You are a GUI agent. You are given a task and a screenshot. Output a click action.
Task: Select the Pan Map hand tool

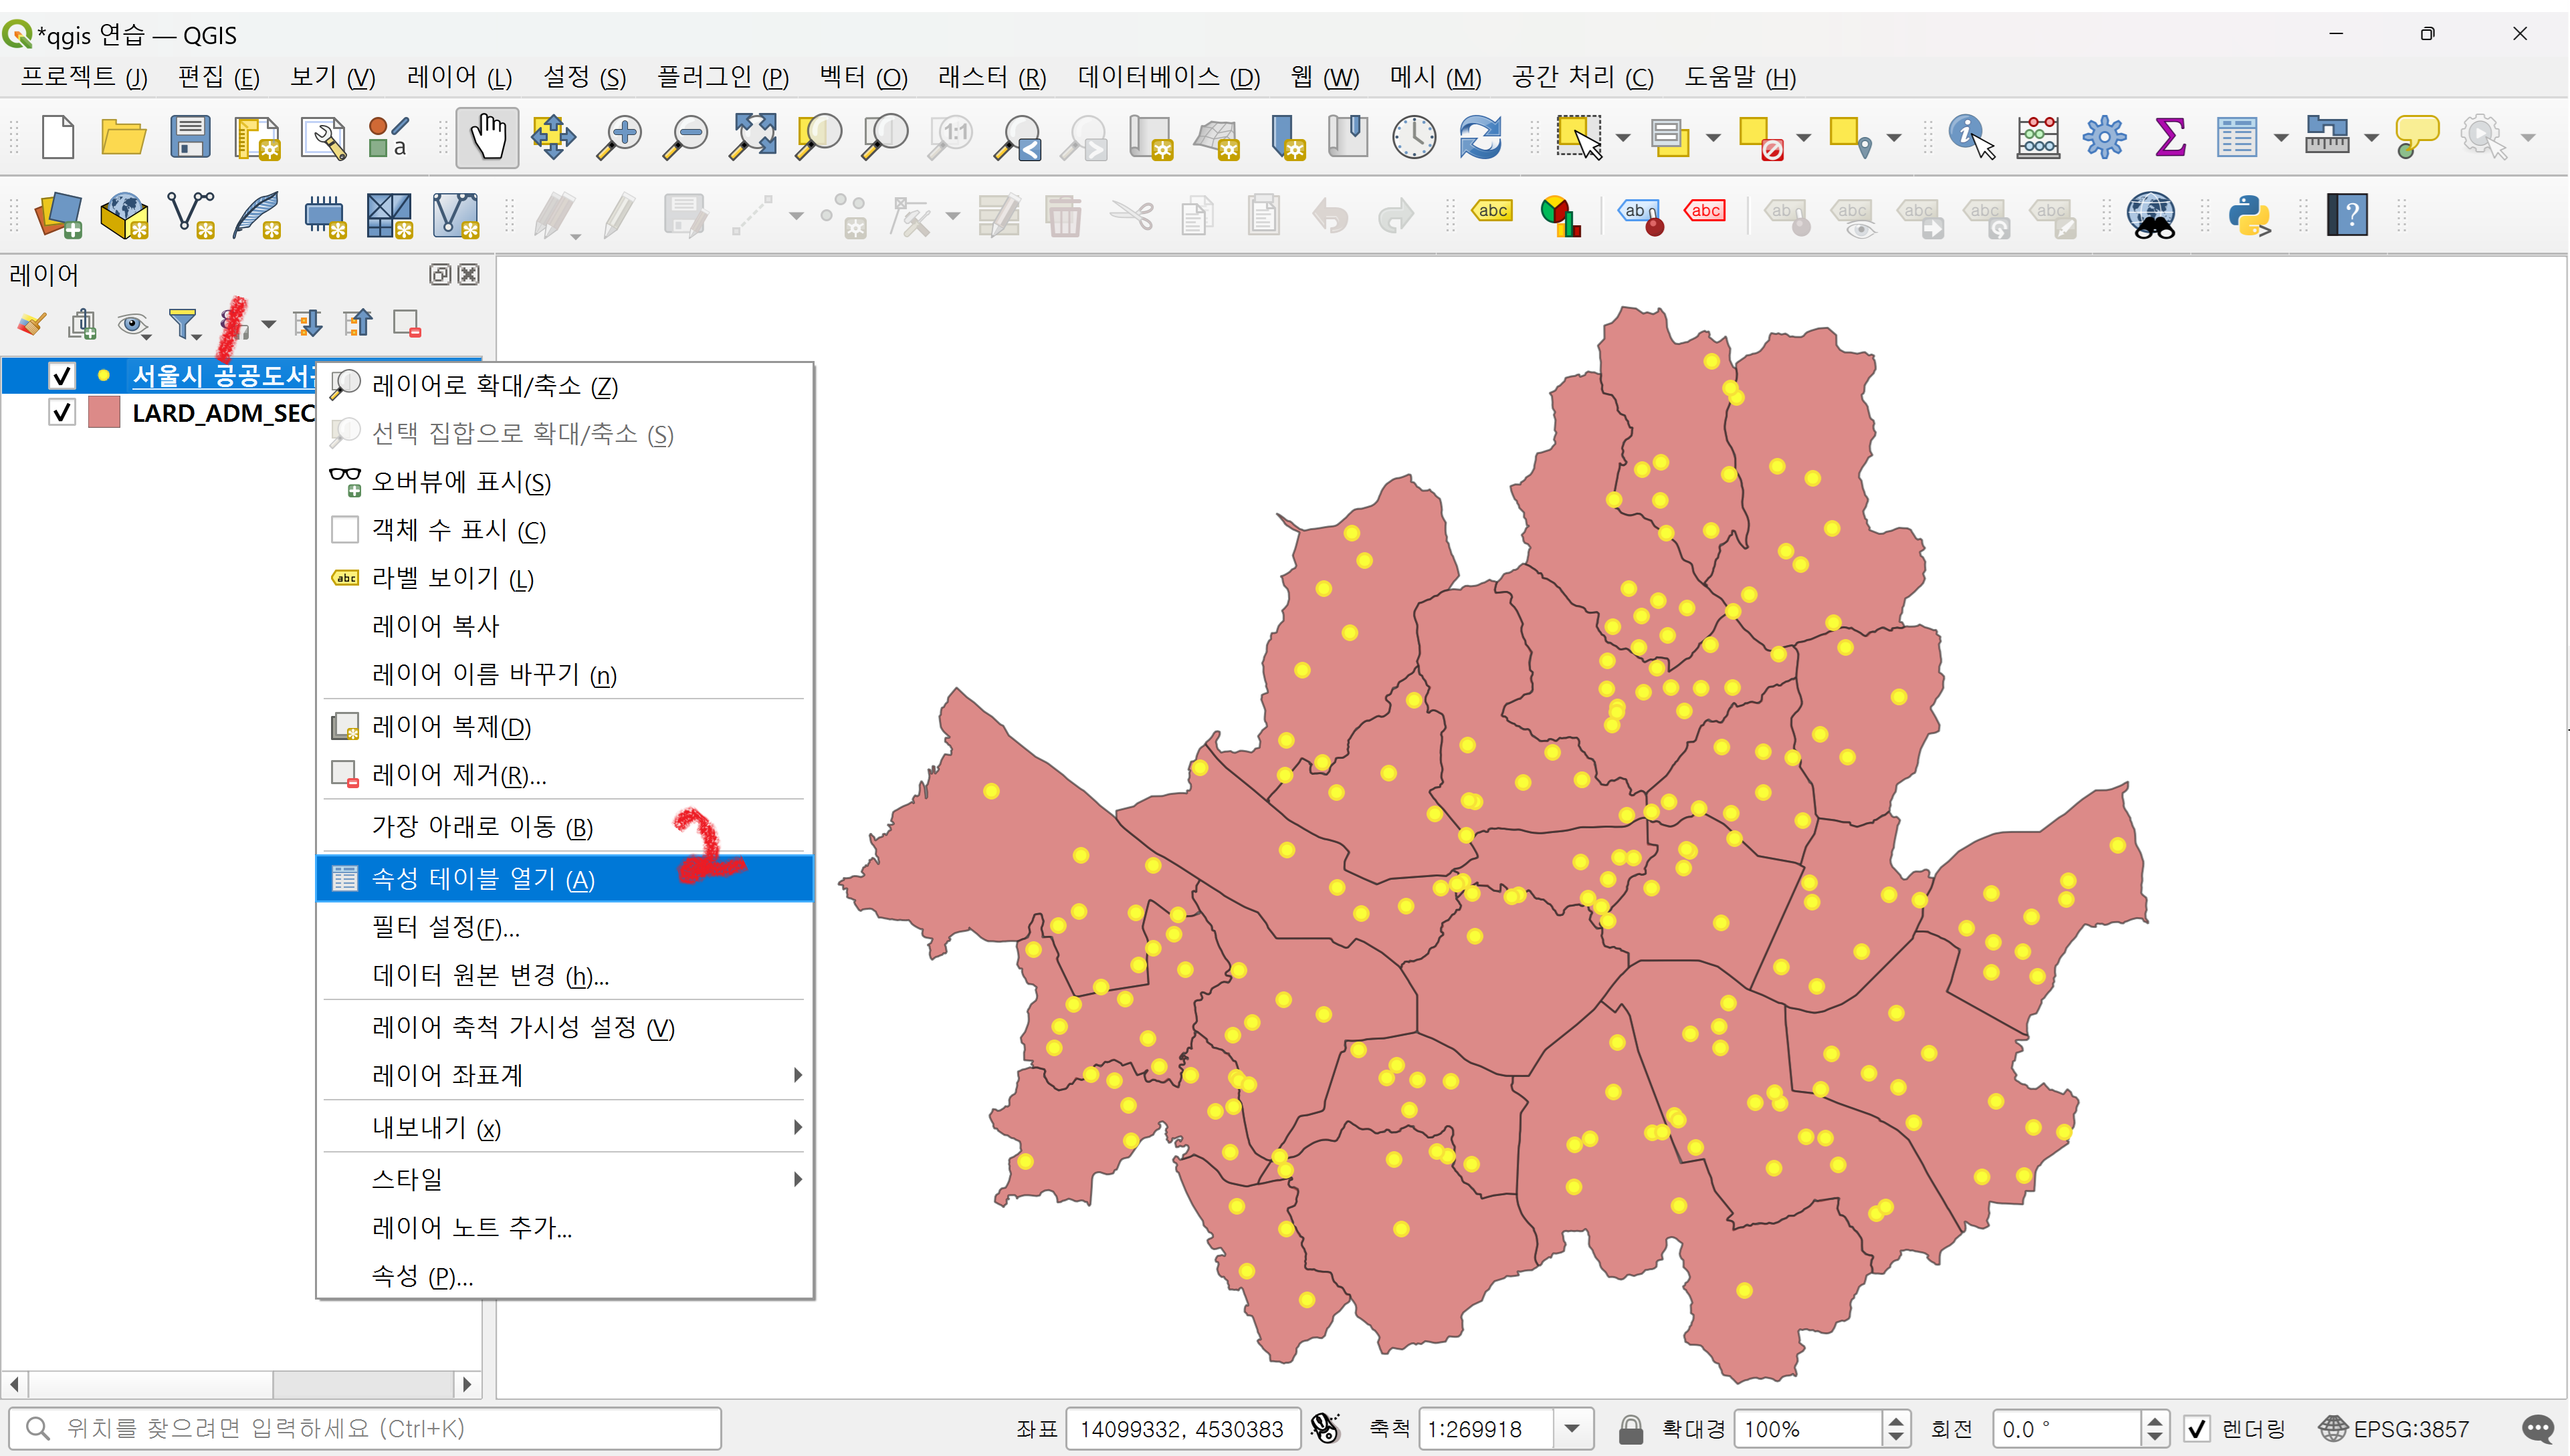pos(488,137)
